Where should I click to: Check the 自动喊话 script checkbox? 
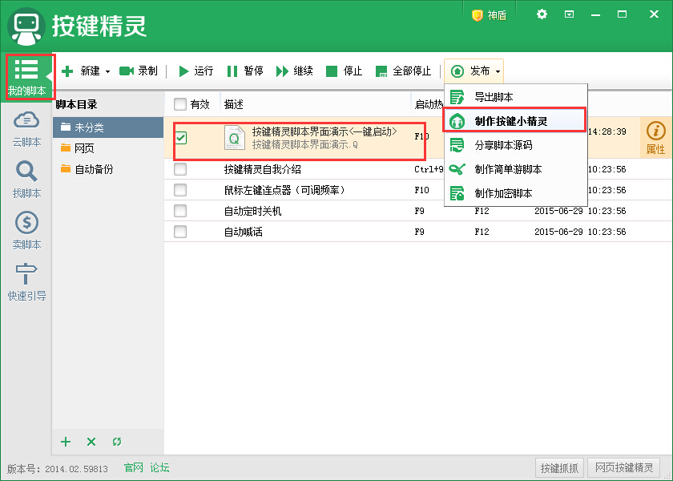click(180, 232)
